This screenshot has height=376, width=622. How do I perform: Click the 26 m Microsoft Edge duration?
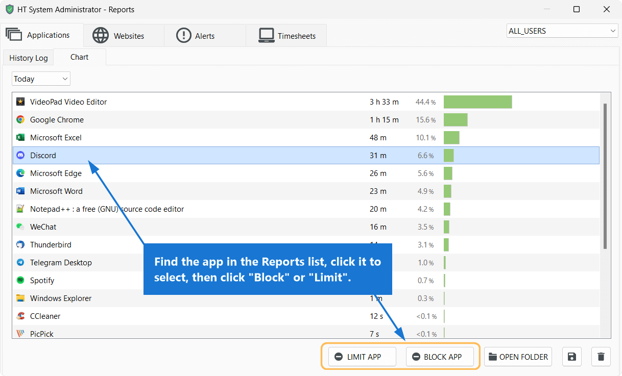[x=378, y=173]
